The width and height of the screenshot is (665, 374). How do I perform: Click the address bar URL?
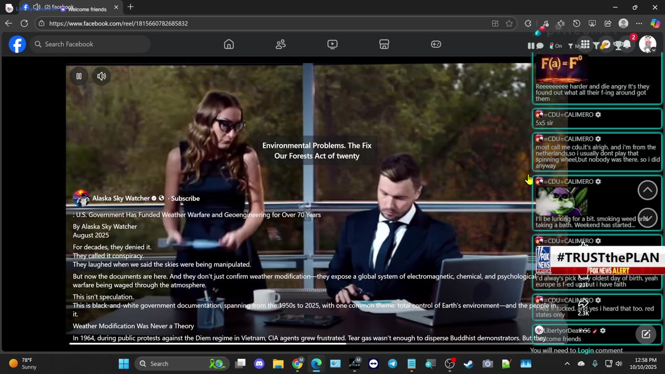pos(118,23)
